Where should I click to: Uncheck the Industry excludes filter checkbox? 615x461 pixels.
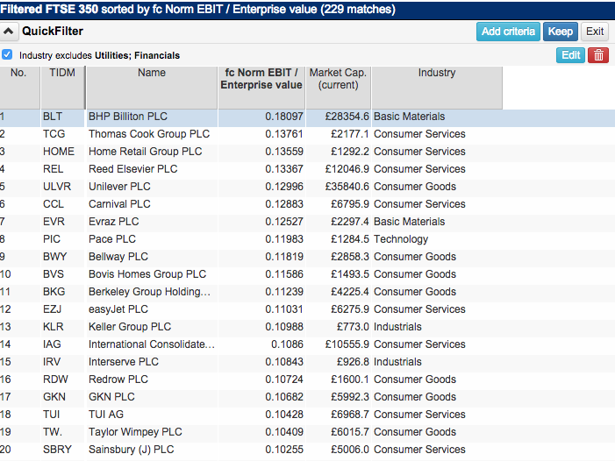point(7,54)
